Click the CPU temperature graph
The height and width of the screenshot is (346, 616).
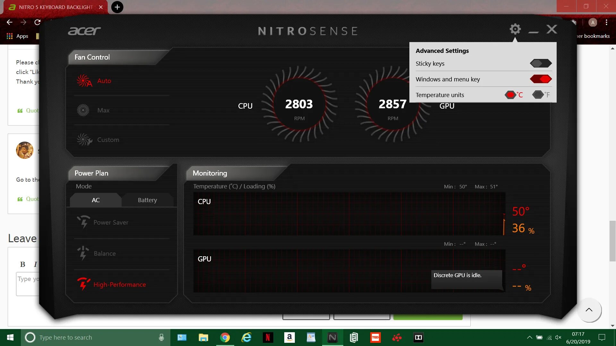349,214
